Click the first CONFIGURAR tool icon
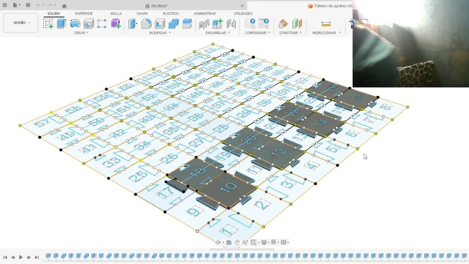Screen dimensions: 469x264 coord(251,24)
